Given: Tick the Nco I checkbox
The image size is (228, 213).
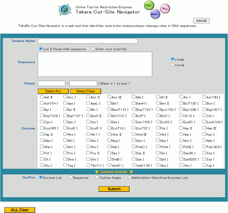Looking at the screenshot, I should tap(181, 140).
